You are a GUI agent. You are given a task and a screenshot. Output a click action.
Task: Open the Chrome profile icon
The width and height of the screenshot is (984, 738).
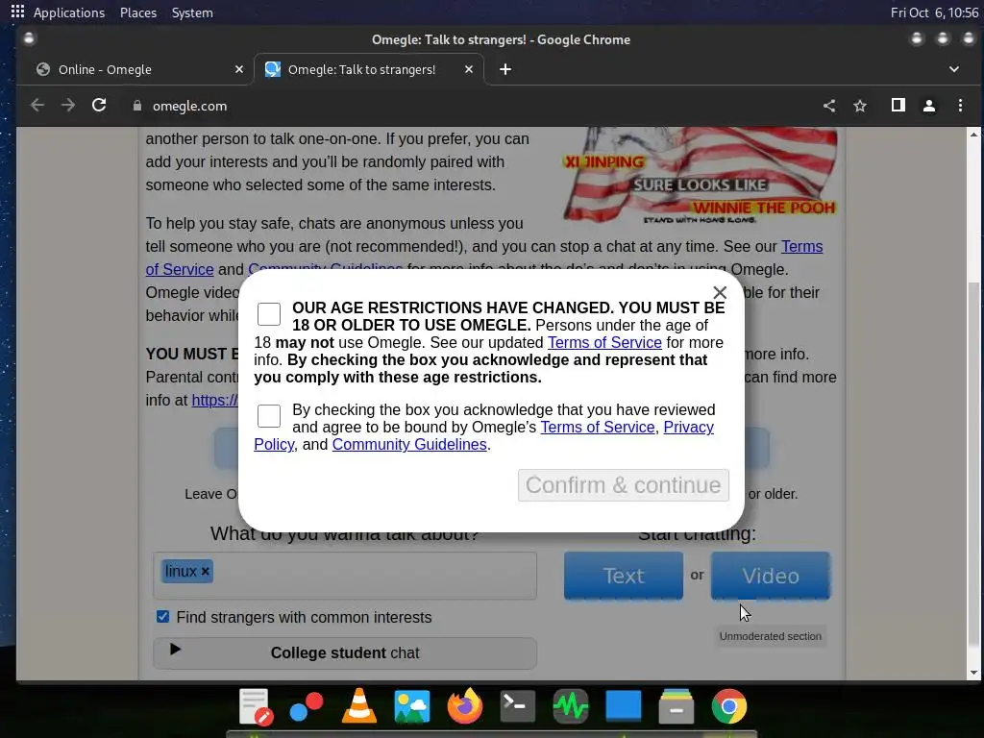[929, 106]
